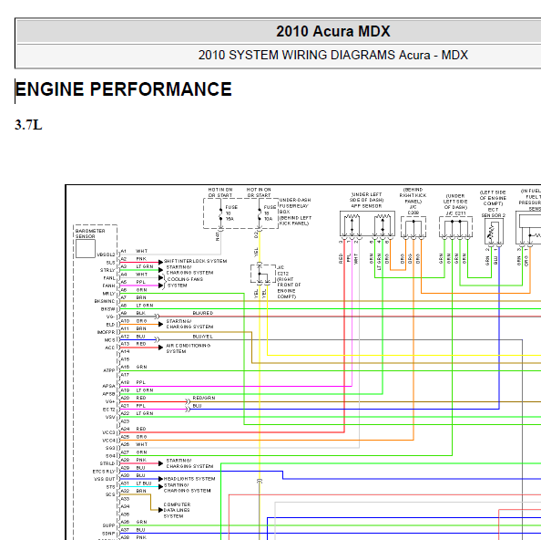Select the '2010 SYSTEM WIRING DIAGRAMS Acura - MDX' subtitle
This screenshot has height=540, width=541.
coord(333,56)
